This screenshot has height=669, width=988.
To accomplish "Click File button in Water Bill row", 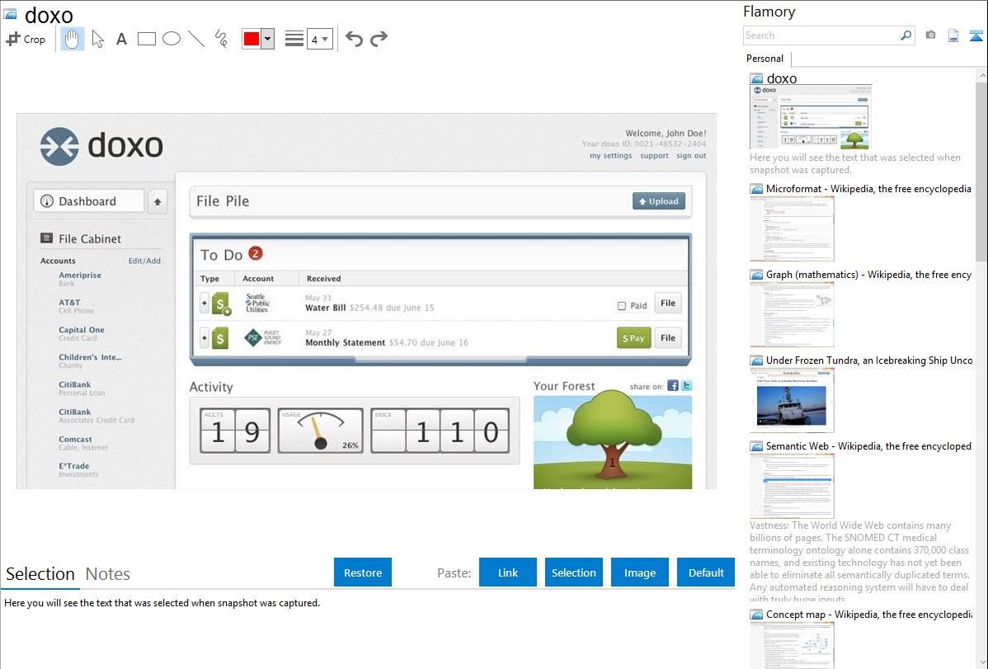I will (x=668, y=304).
